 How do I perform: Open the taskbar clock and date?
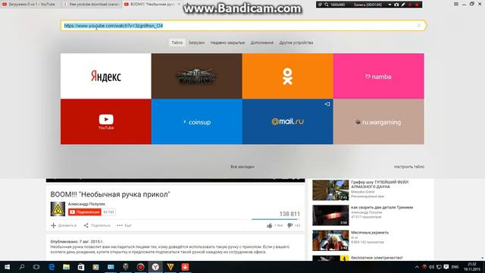click(471, 267)
